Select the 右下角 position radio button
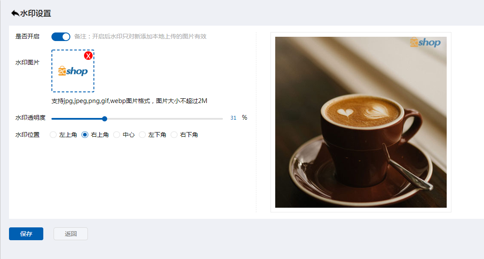The width and height of the screenshot is (484, 259). pyautogui.click(x=174, y=135)
